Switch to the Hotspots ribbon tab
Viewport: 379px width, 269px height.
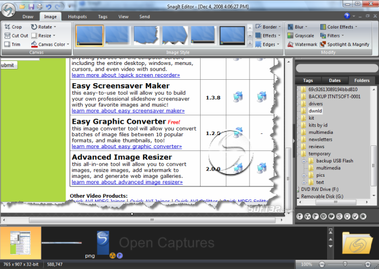coord(78,17)
